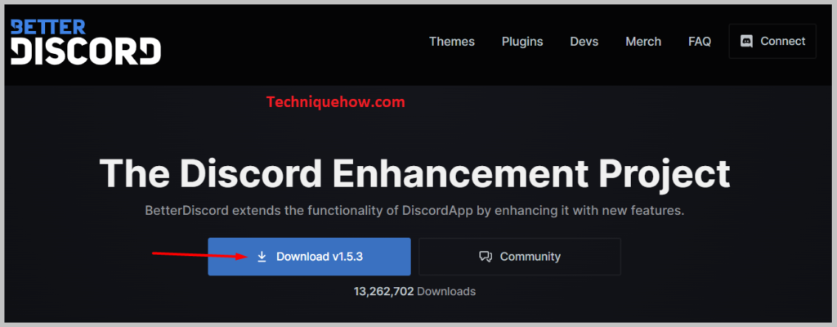Click the Discord icon inside Connect
837x327 pixels.
tap(746, 41)
